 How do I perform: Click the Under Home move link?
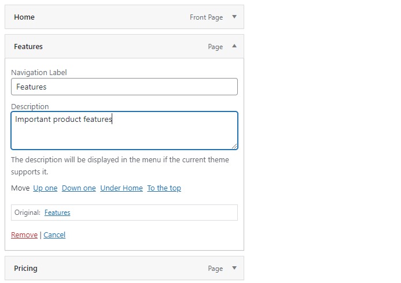coord(122,188)
